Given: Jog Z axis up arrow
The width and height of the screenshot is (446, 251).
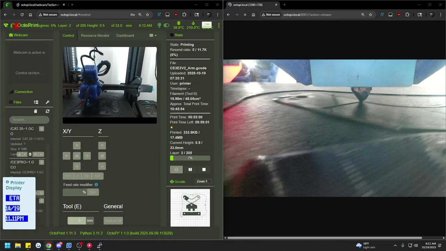Looking at the screenshot, I should [x=102, y=146].
